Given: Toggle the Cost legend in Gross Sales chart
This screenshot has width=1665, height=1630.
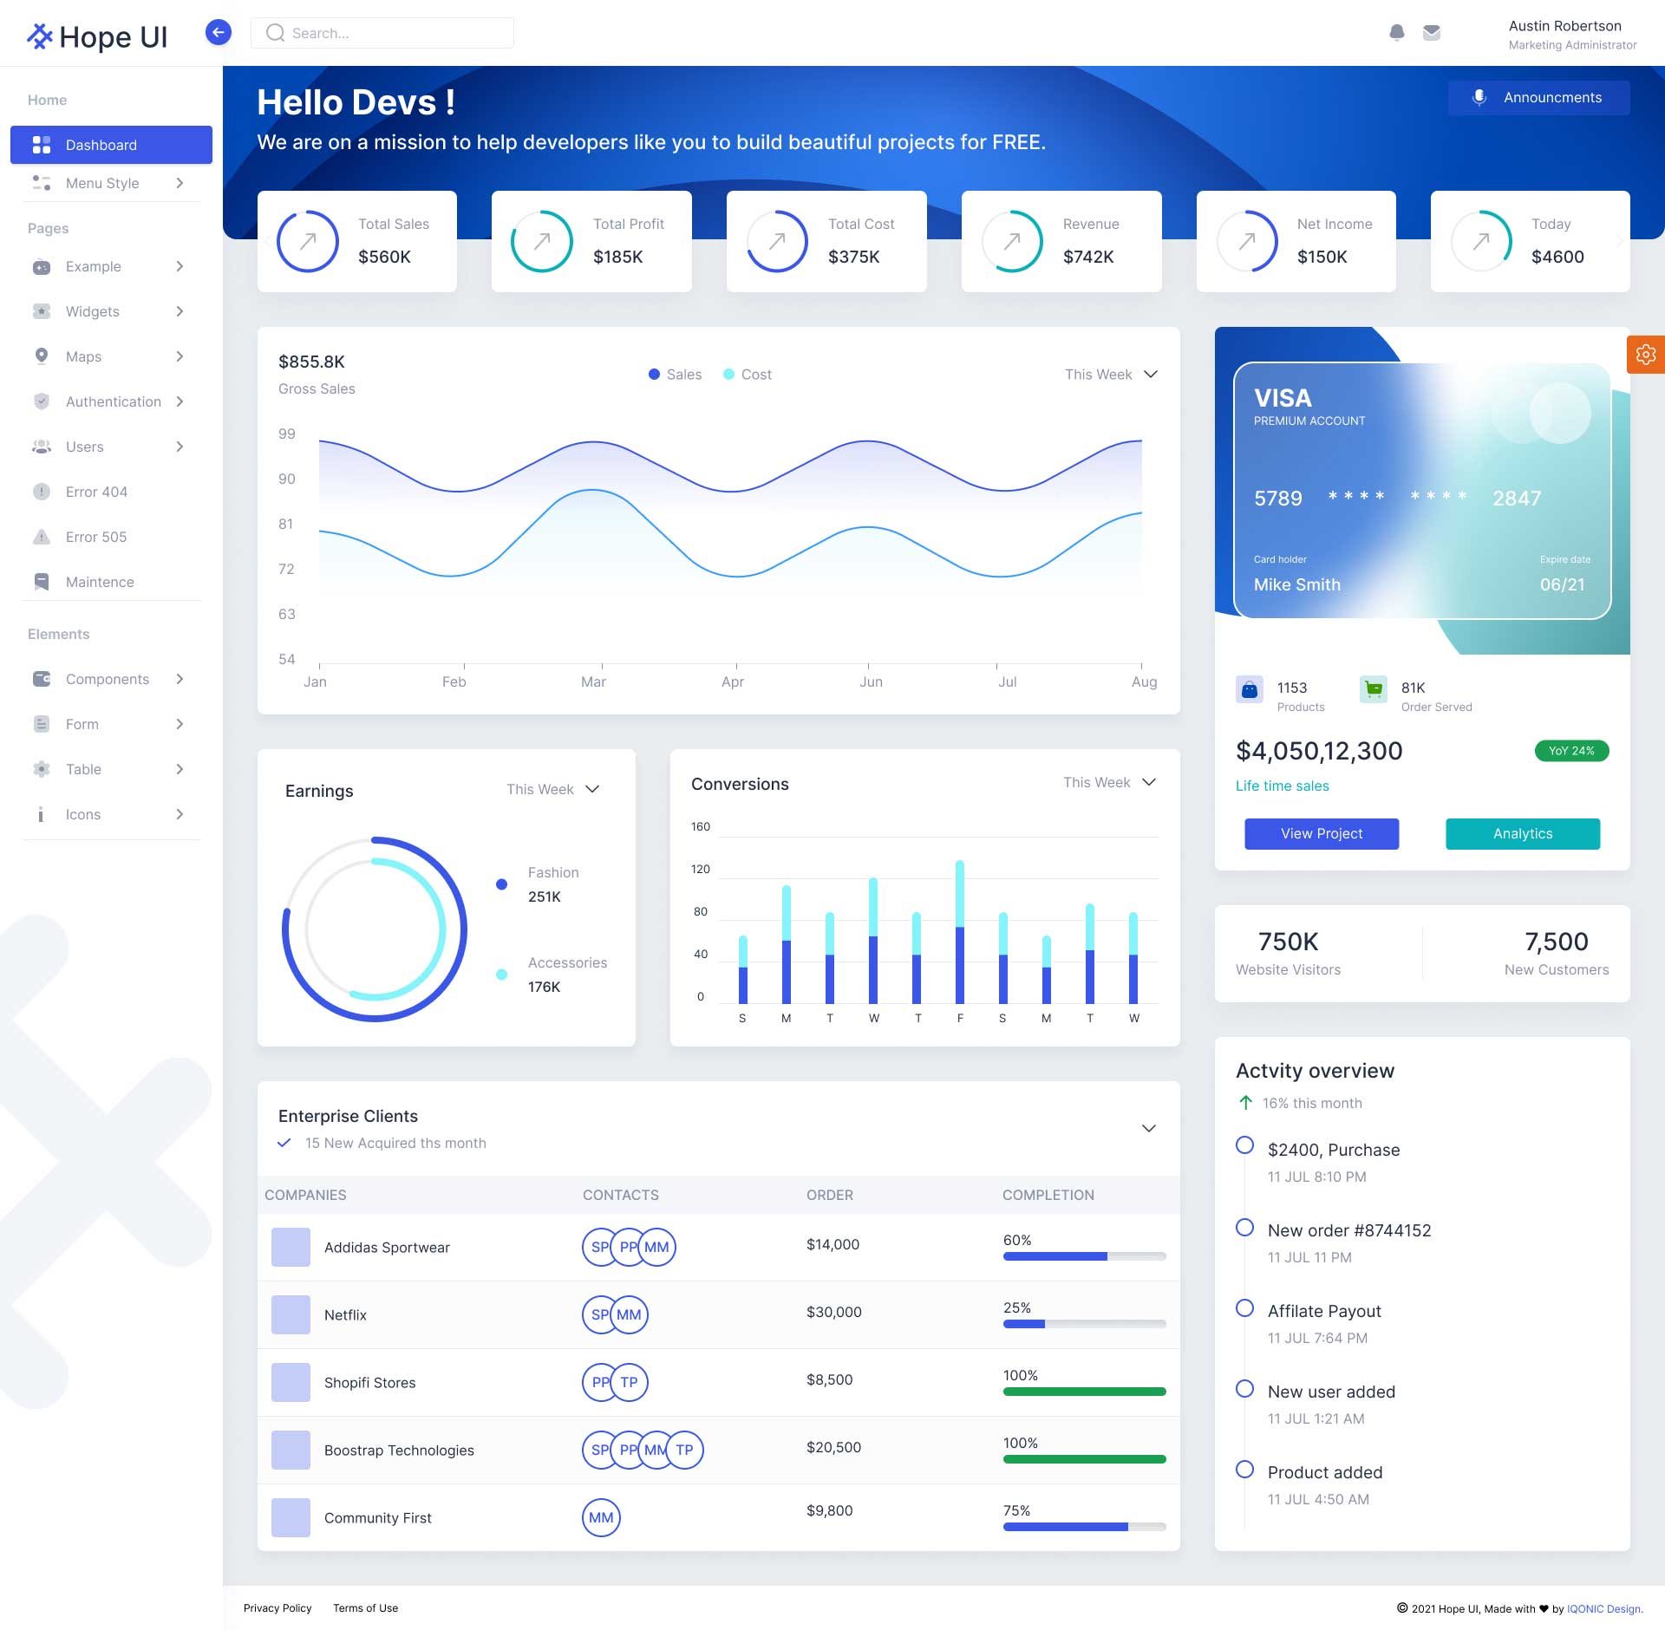Looking at the screenshot, I should pyautogui.click(x=748, y=375).
